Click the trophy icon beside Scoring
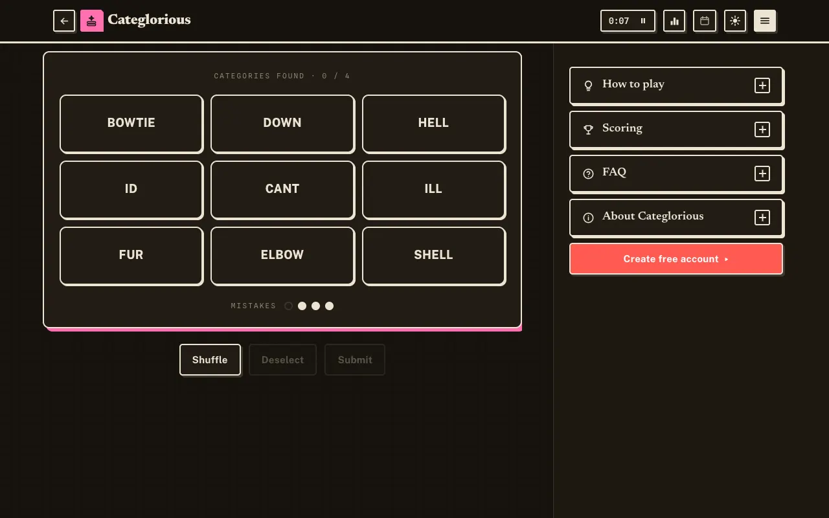This screenshot has height=518, width=829. click(588, 129)
